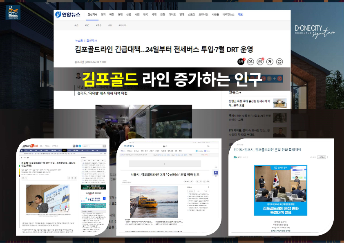The height and width of the screenshot is (243, 344).
Task: Click the 가 font size icon
Action: [270, 62]
